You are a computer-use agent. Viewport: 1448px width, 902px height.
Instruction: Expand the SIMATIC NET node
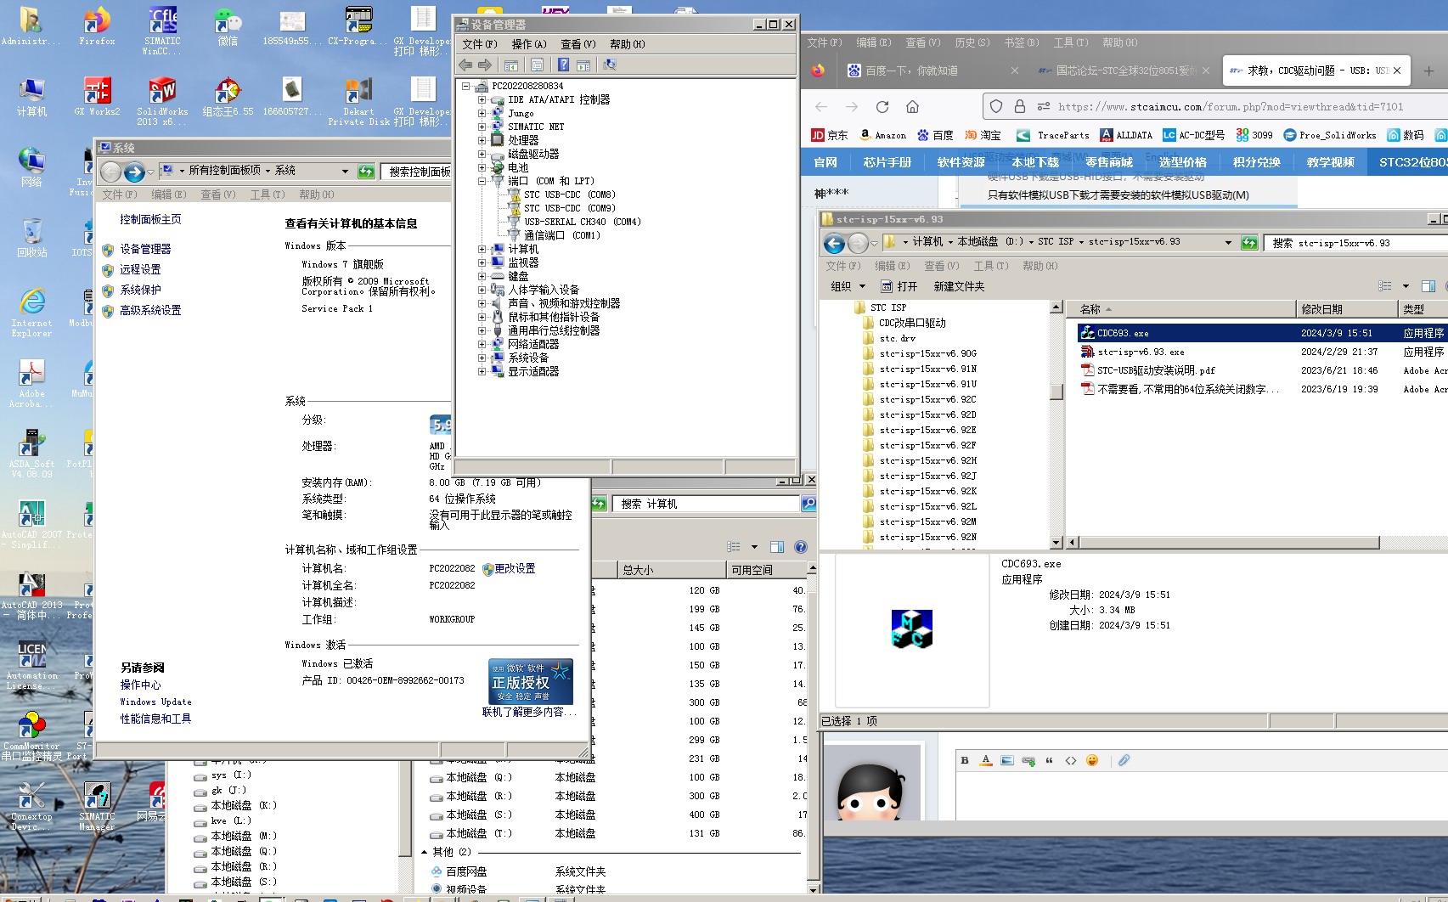482,127
